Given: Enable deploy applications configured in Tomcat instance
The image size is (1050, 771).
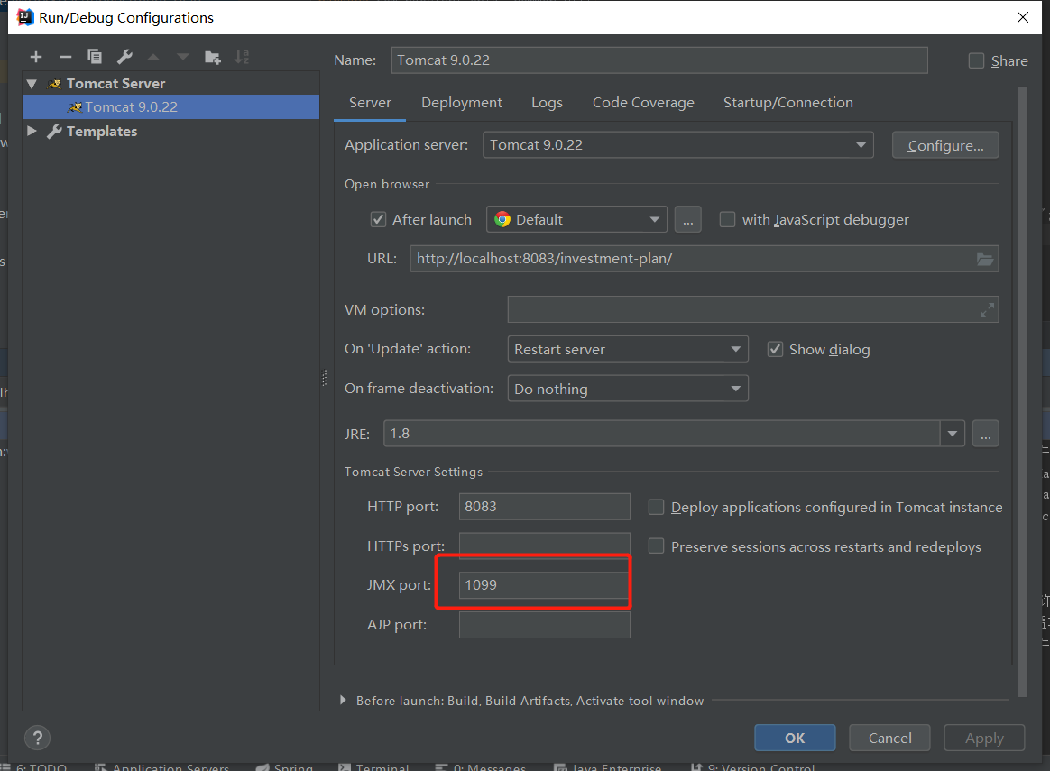Looking at the screenshot, I should [x=657, y=508].
